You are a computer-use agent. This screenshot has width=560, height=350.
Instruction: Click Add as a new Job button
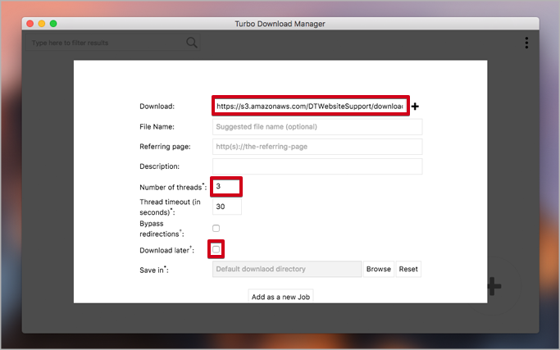click(280, 296)
